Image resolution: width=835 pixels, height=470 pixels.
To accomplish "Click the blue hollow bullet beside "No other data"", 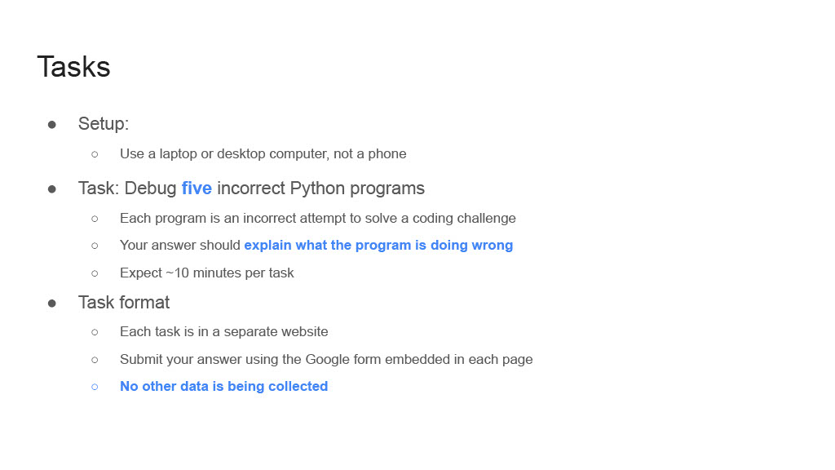I will pos(95,387).
